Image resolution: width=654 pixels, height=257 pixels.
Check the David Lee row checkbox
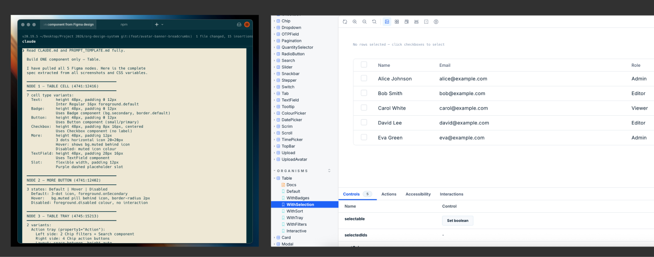pyautogui.click(x=364, y=122)
